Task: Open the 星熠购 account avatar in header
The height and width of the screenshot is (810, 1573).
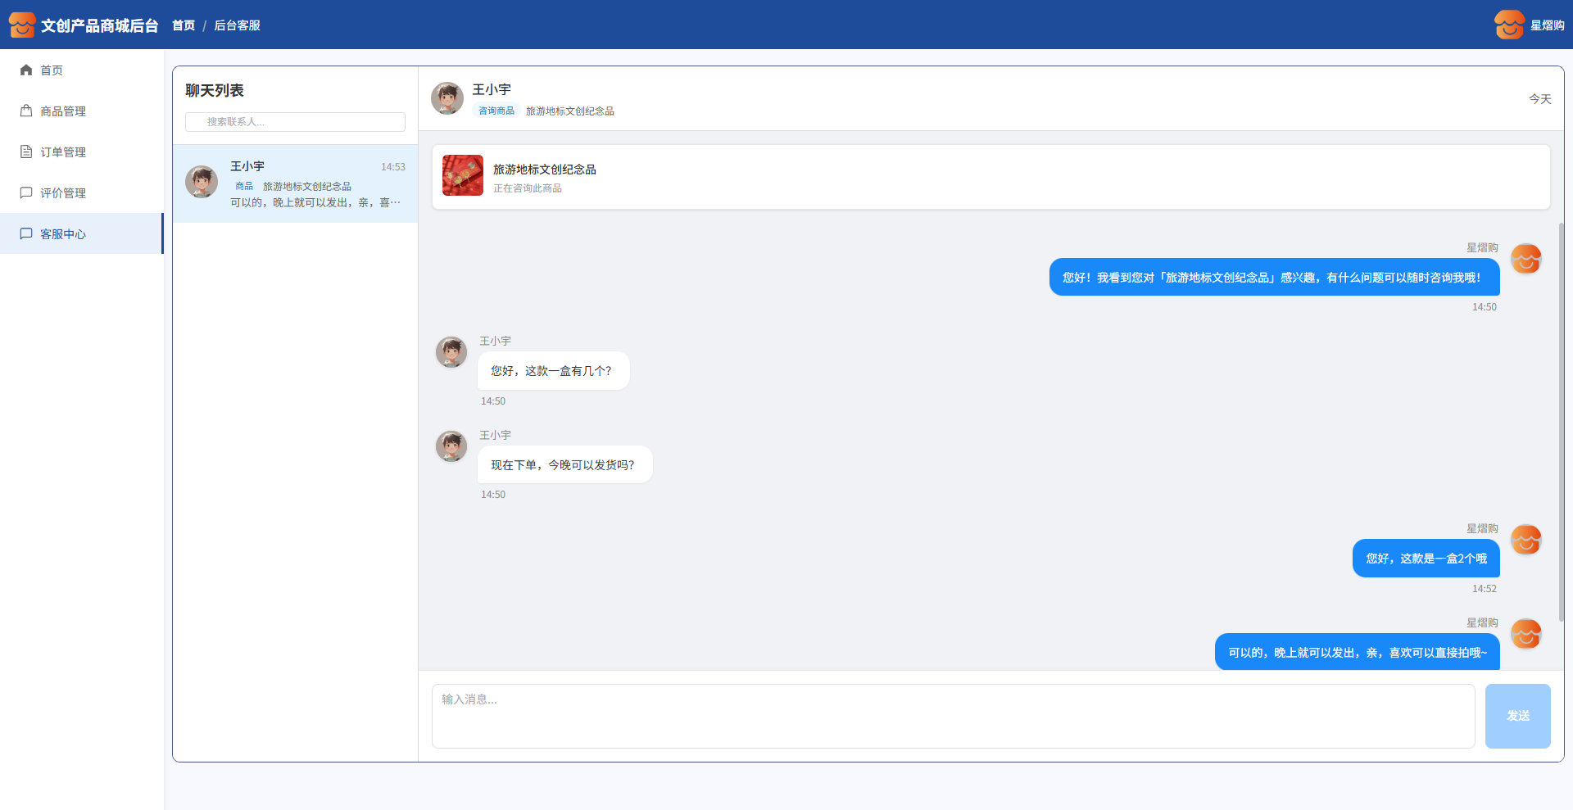Action: click(x=1508, y=25)
